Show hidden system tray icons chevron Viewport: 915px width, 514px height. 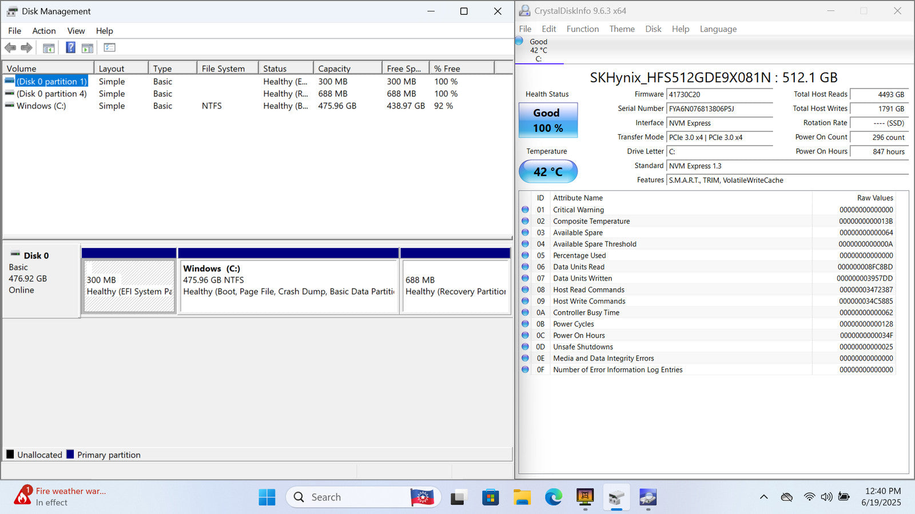click(763, 497)
